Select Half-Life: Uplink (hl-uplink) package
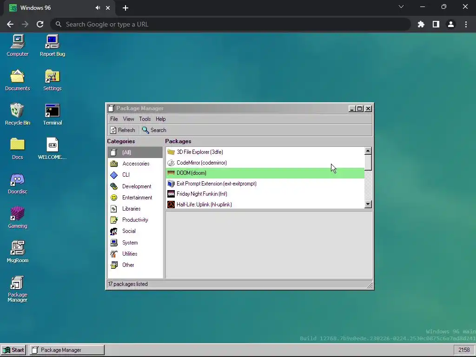The image size is (476, 357). [265, 205]
